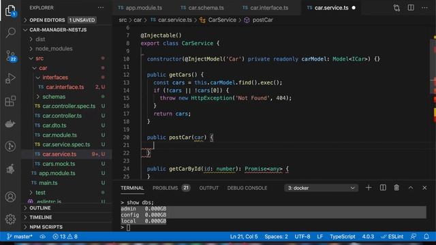This screenshot has height=245, width=436.
Task: Click errors and warnings count in status bar
Action: (x=65, y=237)
